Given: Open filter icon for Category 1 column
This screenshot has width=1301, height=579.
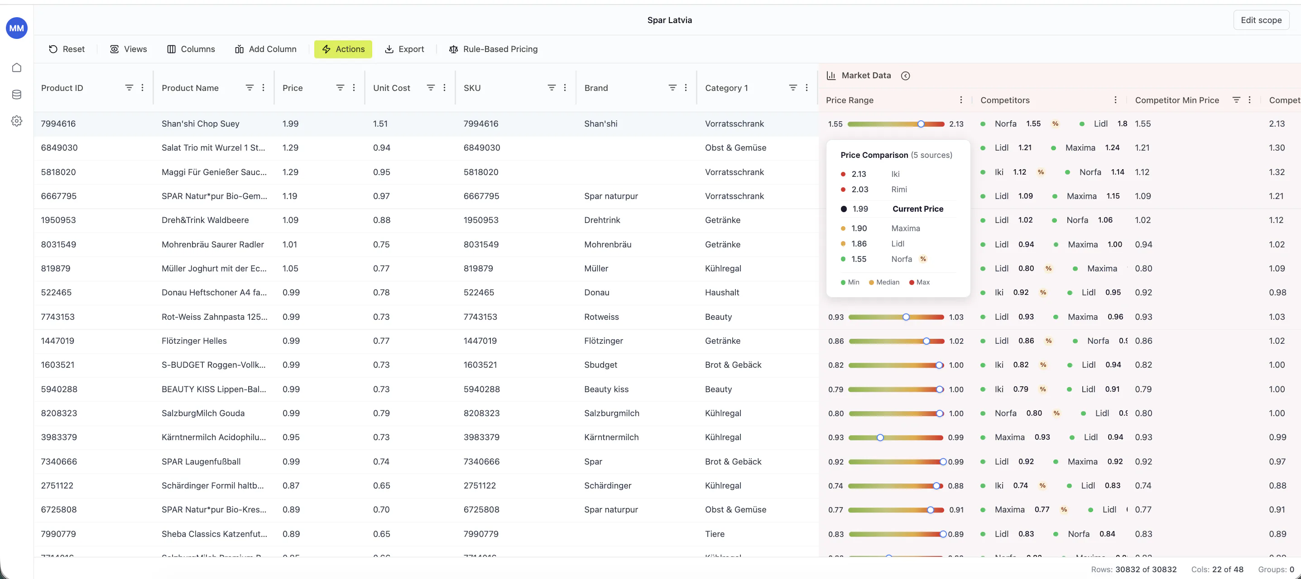Looking at the screenshot, I should click(793, 88).
